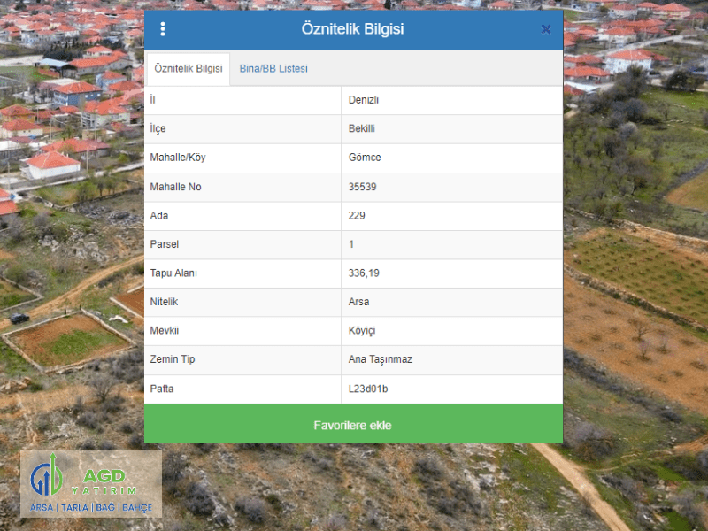Click the AGD Yatırım logo
The width and height of the screenshot is (708, 531).
coord(91,484)
